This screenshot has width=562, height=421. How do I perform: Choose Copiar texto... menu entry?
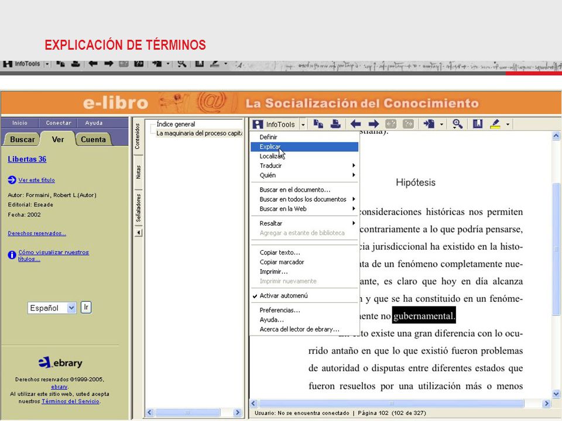coord(304,253)
